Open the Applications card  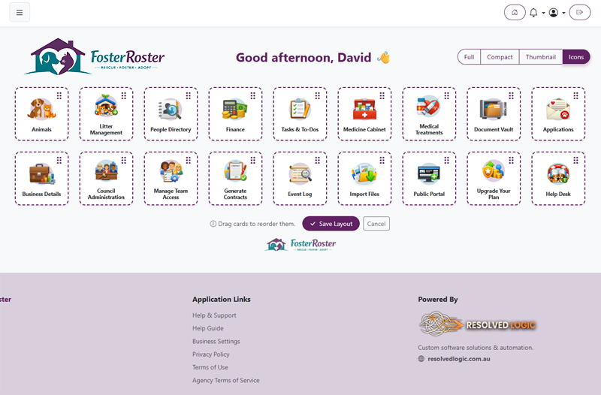(558, 114)
